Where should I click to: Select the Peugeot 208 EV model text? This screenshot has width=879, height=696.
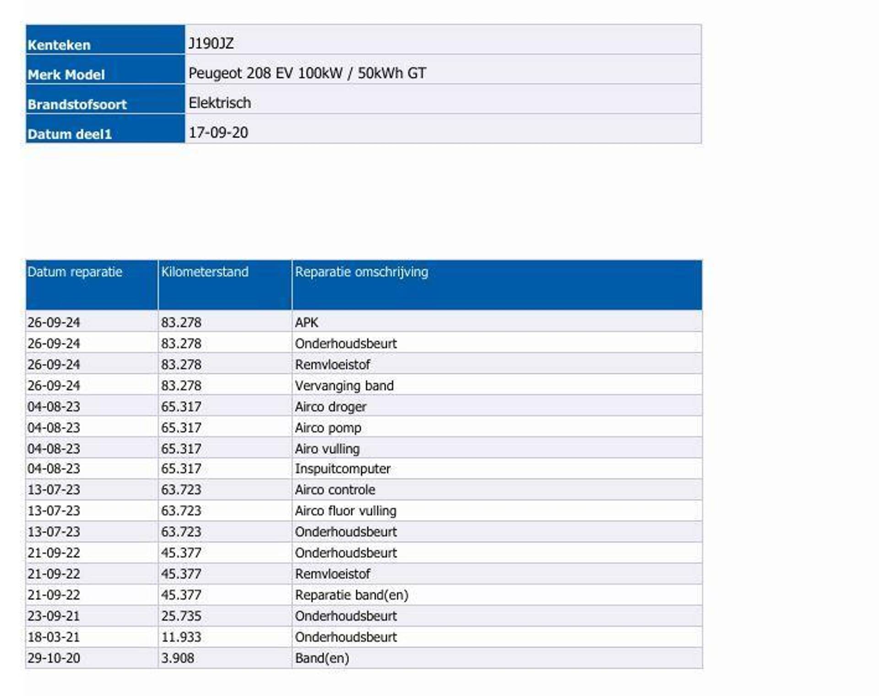click(307, 73)
